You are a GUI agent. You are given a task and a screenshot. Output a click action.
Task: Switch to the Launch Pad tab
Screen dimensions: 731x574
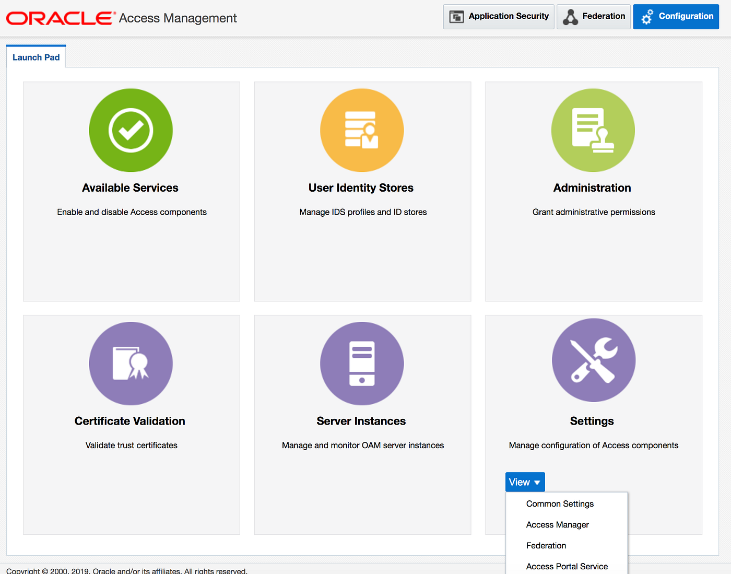click(x=36, y=57)
